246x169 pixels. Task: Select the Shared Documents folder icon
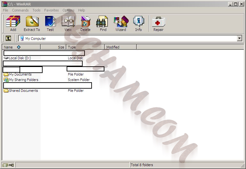[x=6, y=91]
